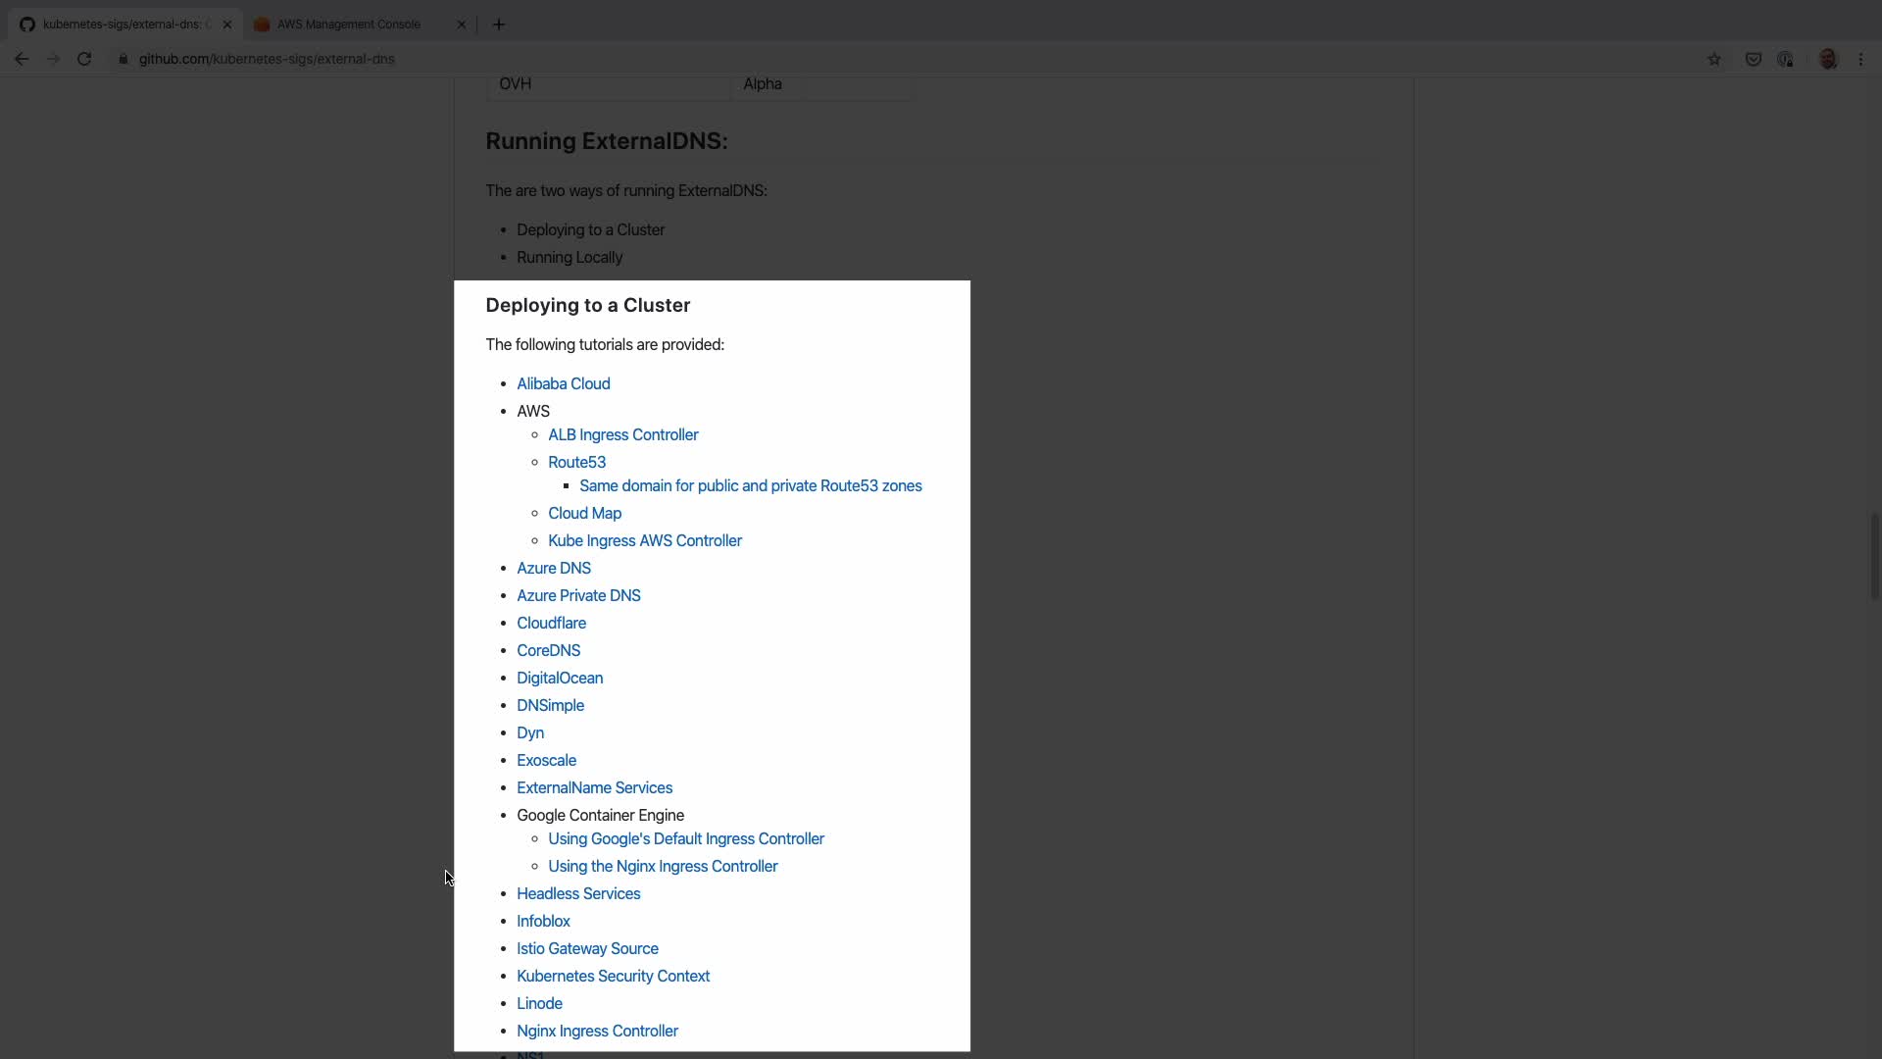Screen dimensions: 1882x1059
Task: Follow the Cloudflare tutorial link
Action: coord(551,623)
